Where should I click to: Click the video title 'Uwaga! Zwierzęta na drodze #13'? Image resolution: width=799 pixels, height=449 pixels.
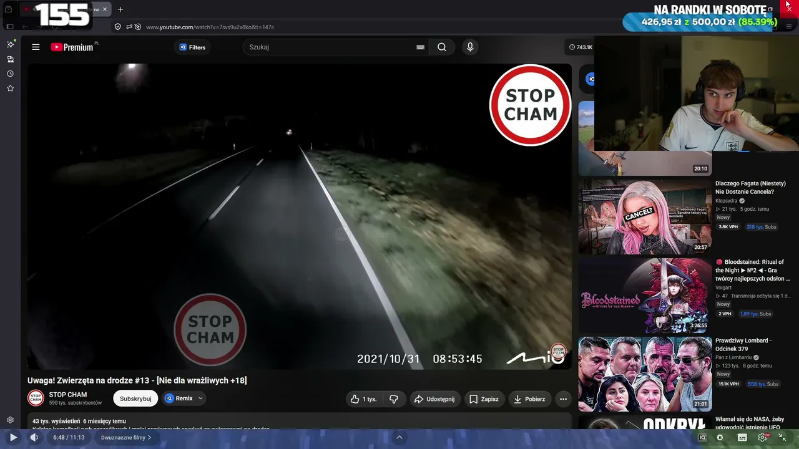click(137, 380)
